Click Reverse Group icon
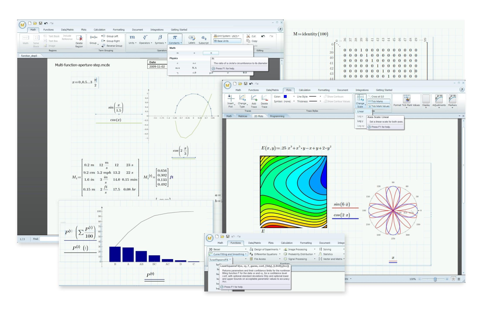Image resolution: width=480 pixels, height=327 pixels. 112,46
